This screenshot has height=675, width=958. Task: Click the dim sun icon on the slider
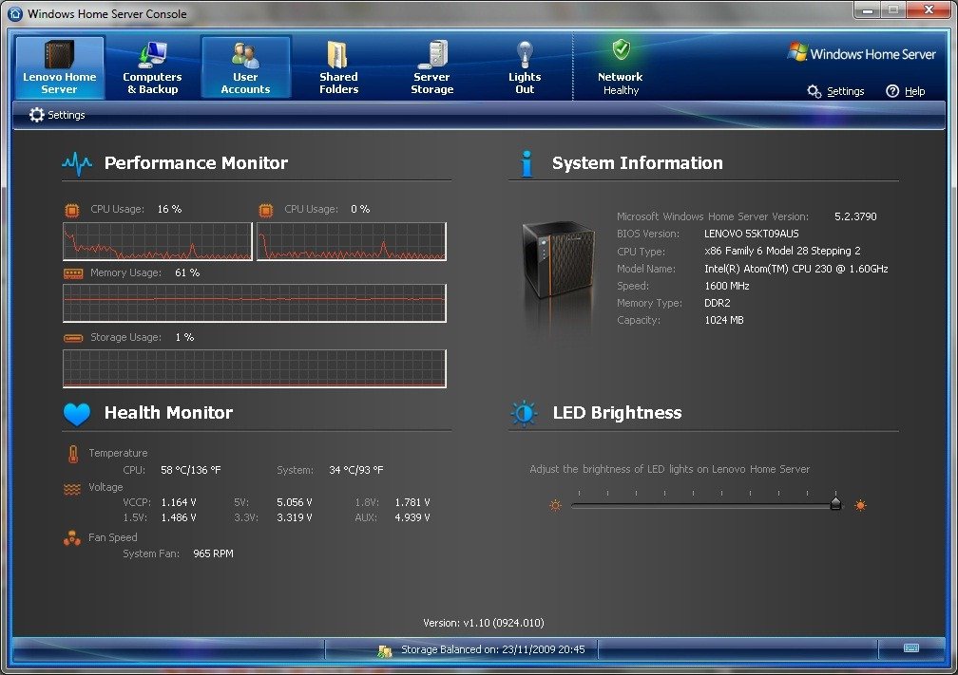(x=555, y=505)
